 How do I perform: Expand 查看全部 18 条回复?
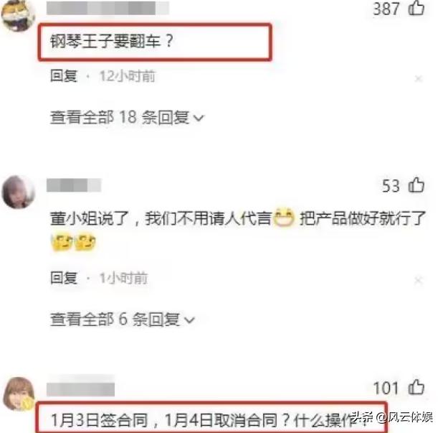point(127,117)
